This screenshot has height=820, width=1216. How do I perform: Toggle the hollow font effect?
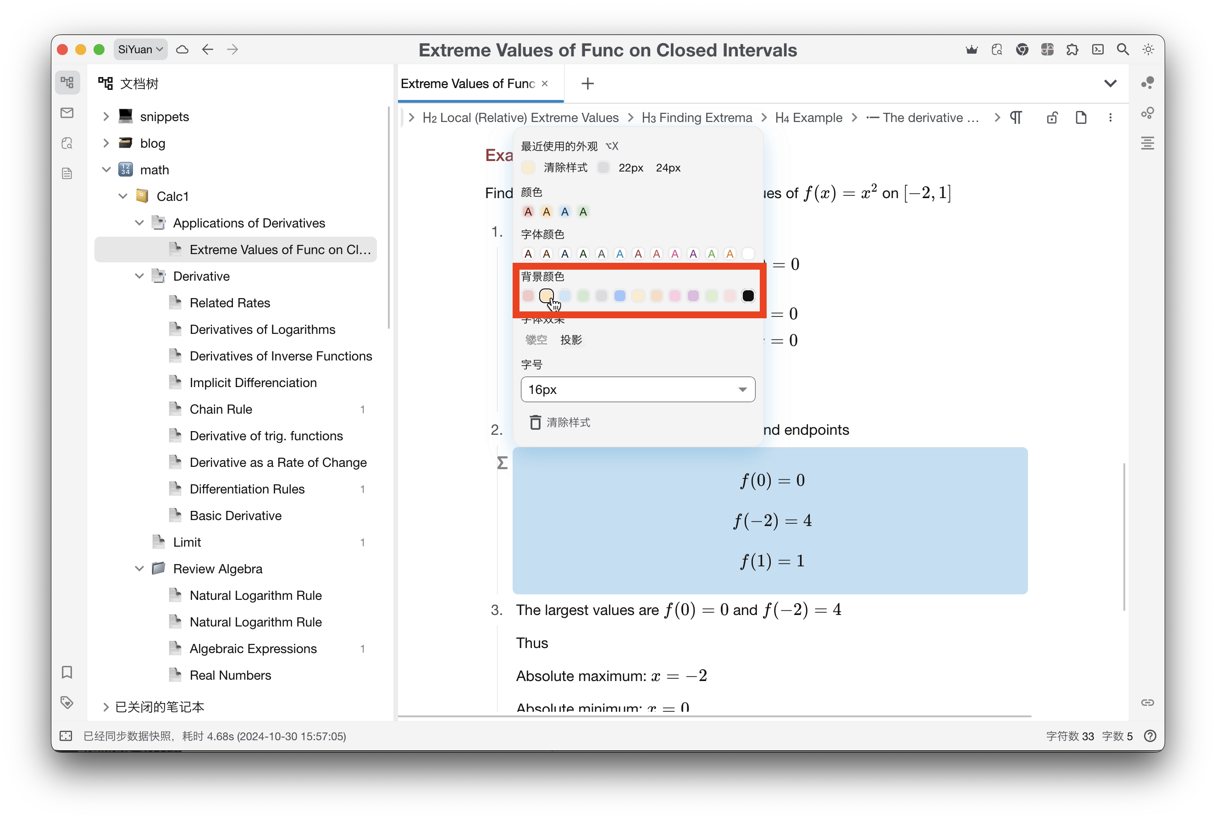[x=536, y=340]
